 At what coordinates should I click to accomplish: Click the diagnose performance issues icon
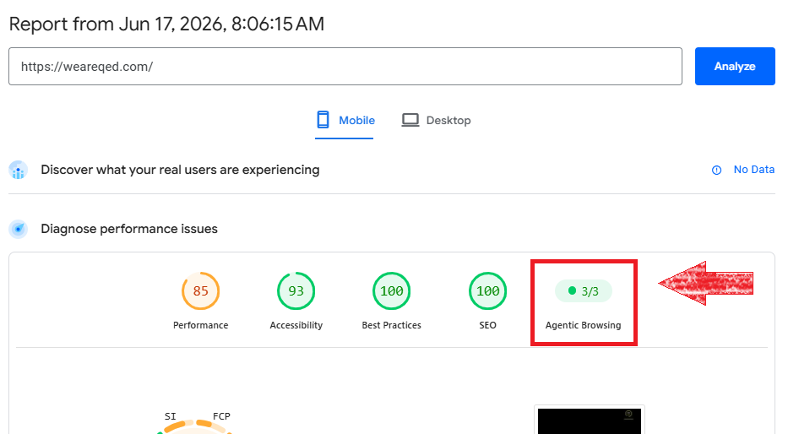(x=19, y=229)
